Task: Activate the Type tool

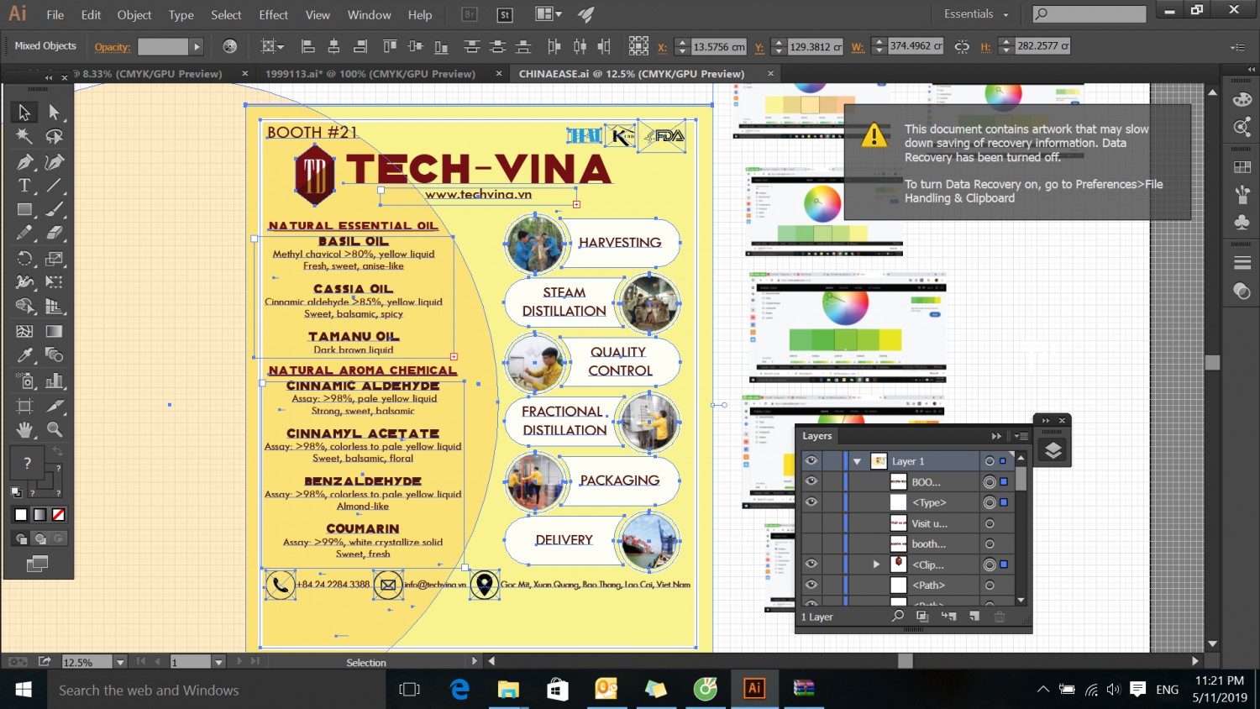Action: click(x=24, y=185)
